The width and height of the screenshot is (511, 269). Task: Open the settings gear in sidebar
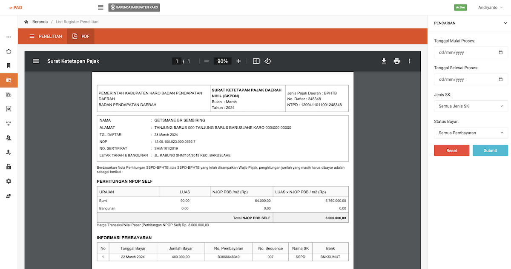point(9,181)
